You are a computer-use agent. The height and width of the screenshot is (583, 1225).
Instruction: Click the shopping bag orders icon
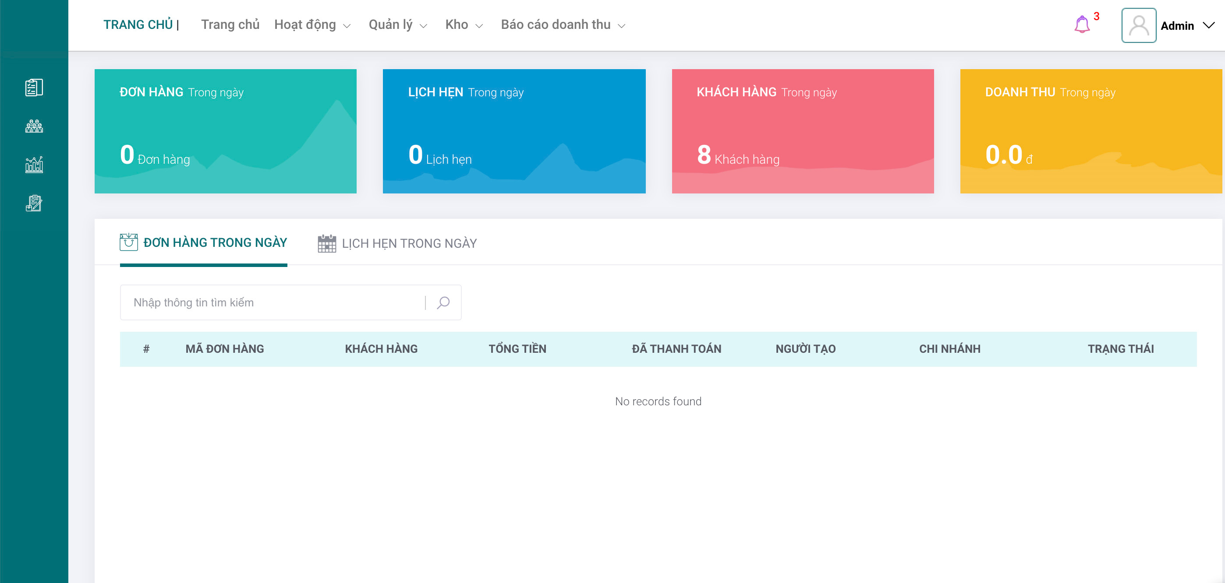point(128,242)
